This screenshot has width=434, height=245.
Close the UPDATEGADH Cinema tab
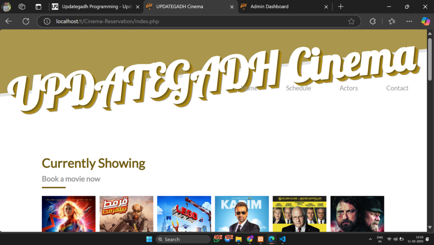[x=232, y=7]
